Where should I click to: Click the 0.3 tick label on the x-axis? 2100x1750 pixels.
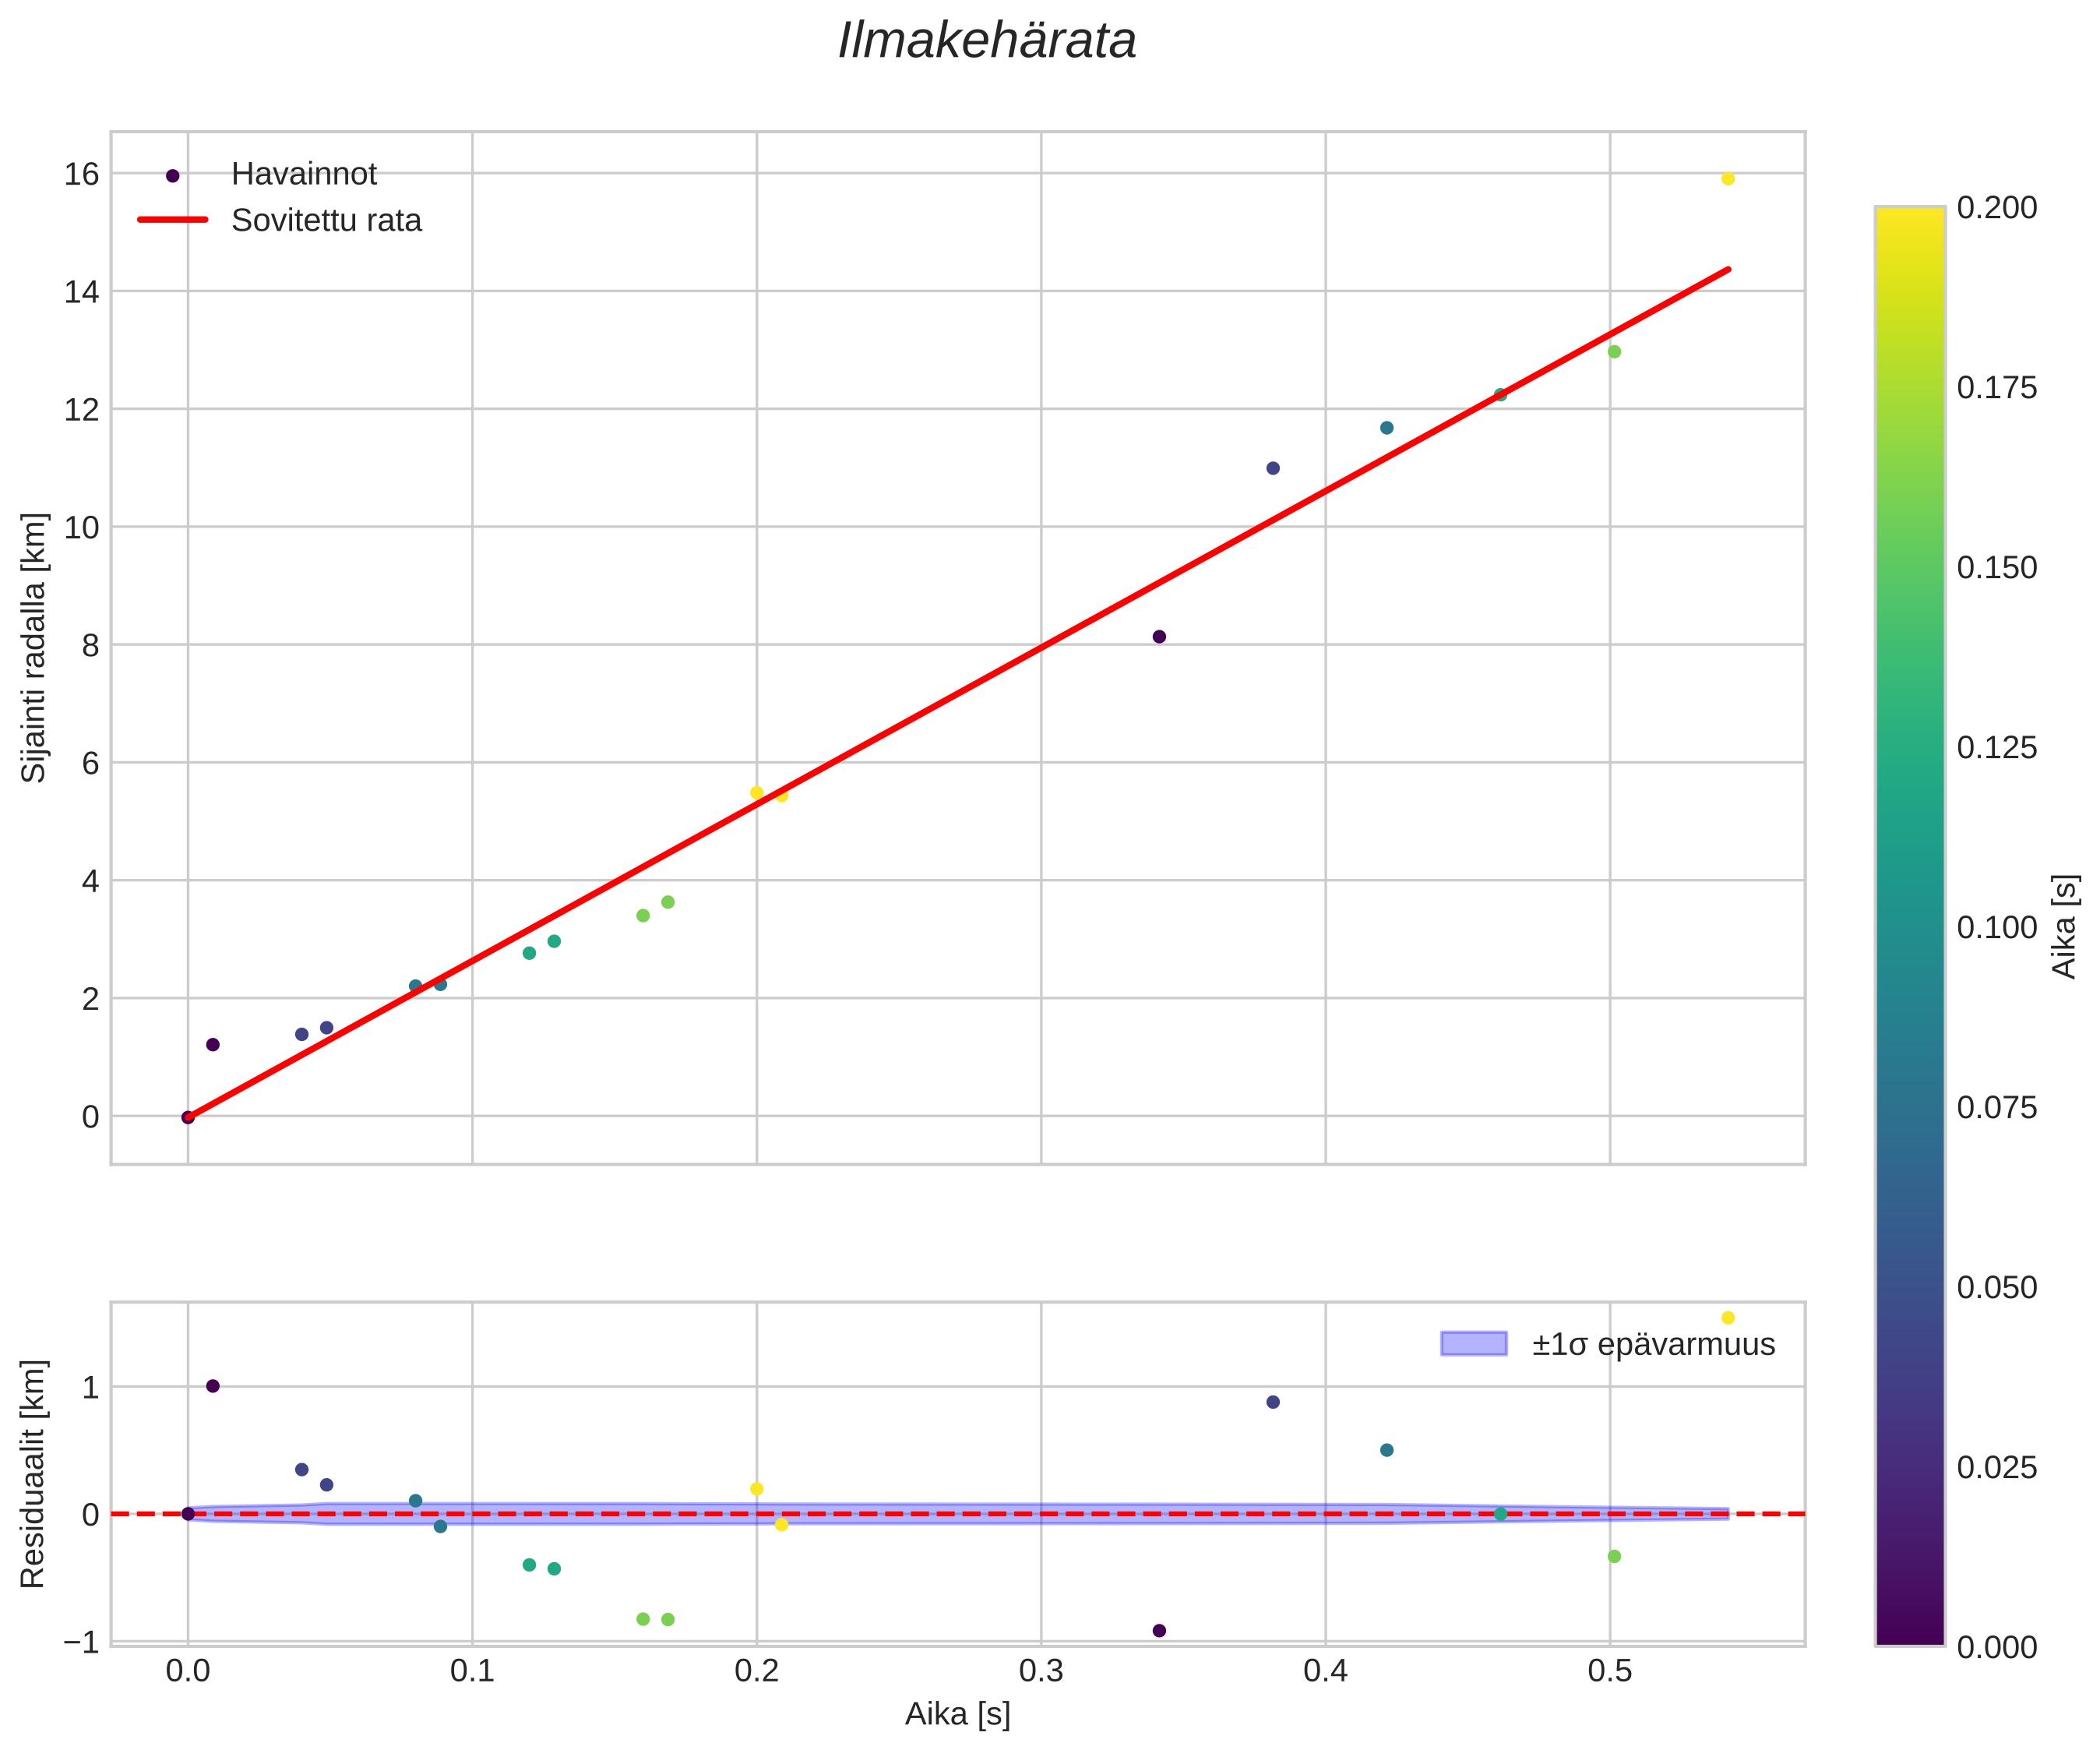click(x=1040, y=1672)
